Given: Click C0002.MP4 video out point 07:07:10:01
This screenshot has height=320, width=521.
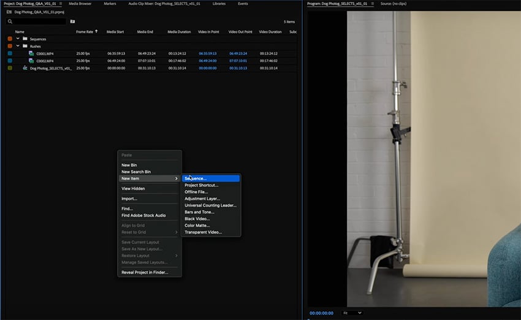Looking at the screenshot, I should point(238,61).
